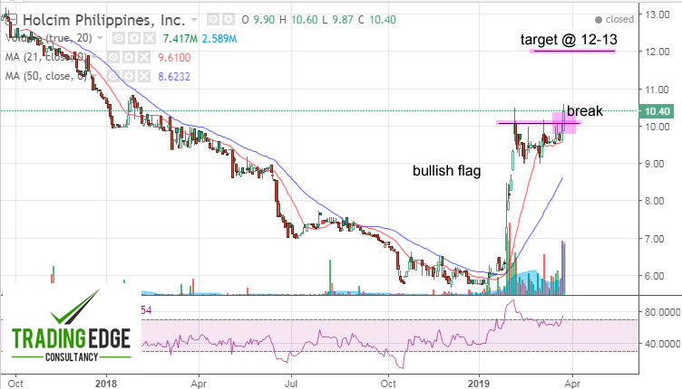This screenshot has width=682, height=389.
Task: Collapse the legend box beside Holcim Philippines title
Action: [x=12, y=20]
